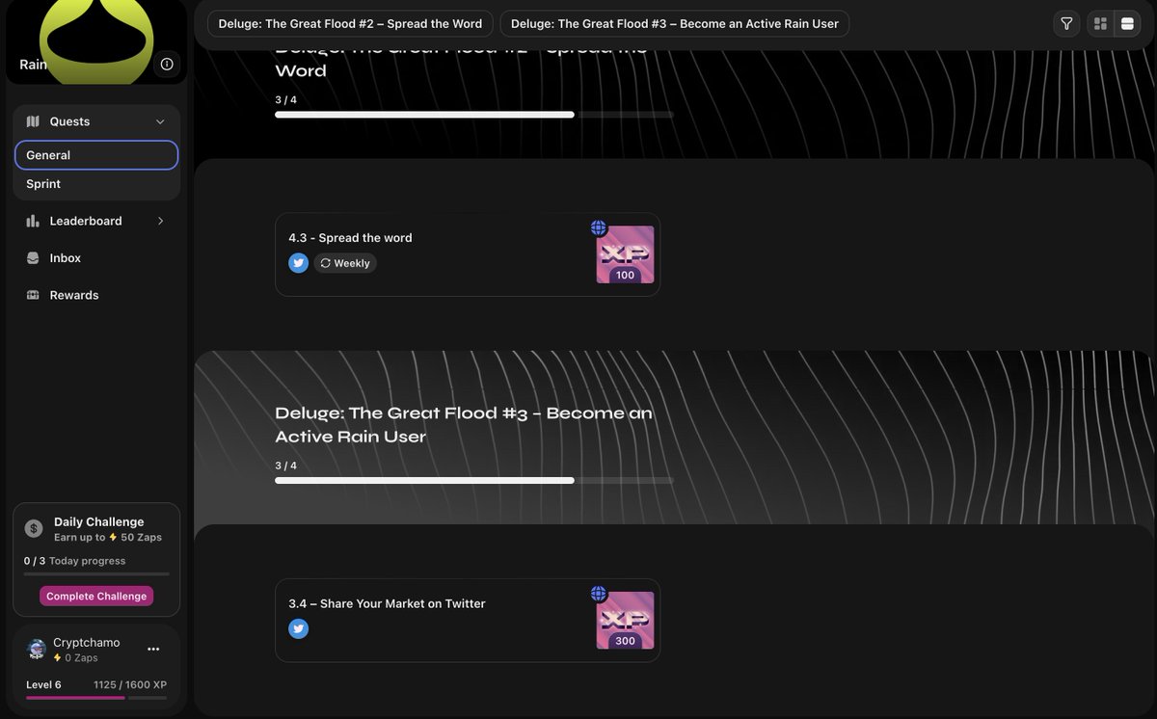Image resolution: width=1157 pixels, height=719 pixels.
Task: Click the Weekly recurrence badge
Action: point(345,263)
